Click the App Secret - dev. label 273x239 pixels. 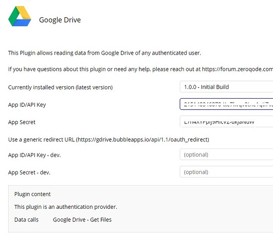point(29,172)
